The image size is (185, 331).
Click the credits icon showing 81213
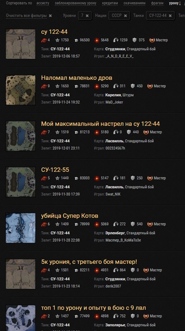76,132
